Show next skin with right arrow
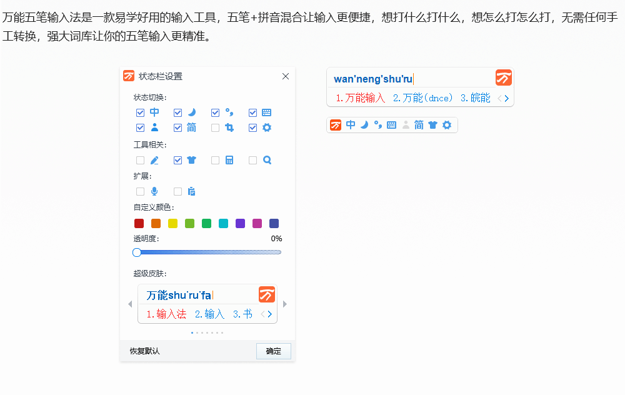 click(x=284, y=304)
